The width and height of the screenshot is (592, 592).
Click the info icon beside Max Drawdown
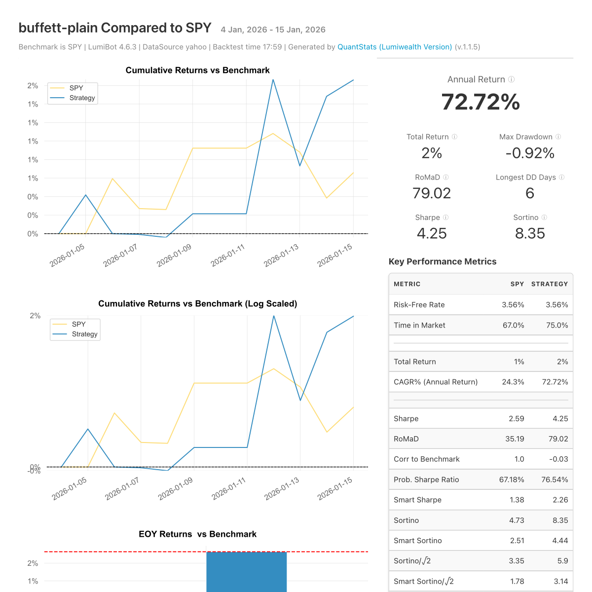pyautogui.click(x=558, y=137)
